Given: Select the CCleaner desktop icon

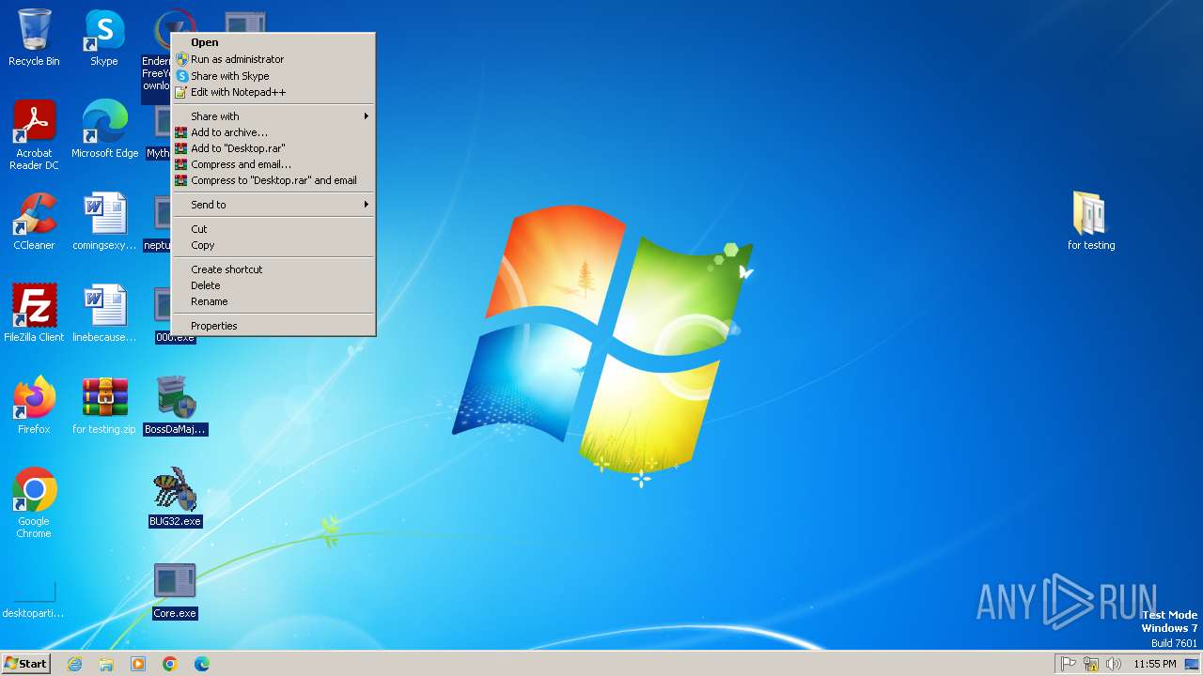Looking at the screenshot, I should pyautogui.click(x=34, y=222).
